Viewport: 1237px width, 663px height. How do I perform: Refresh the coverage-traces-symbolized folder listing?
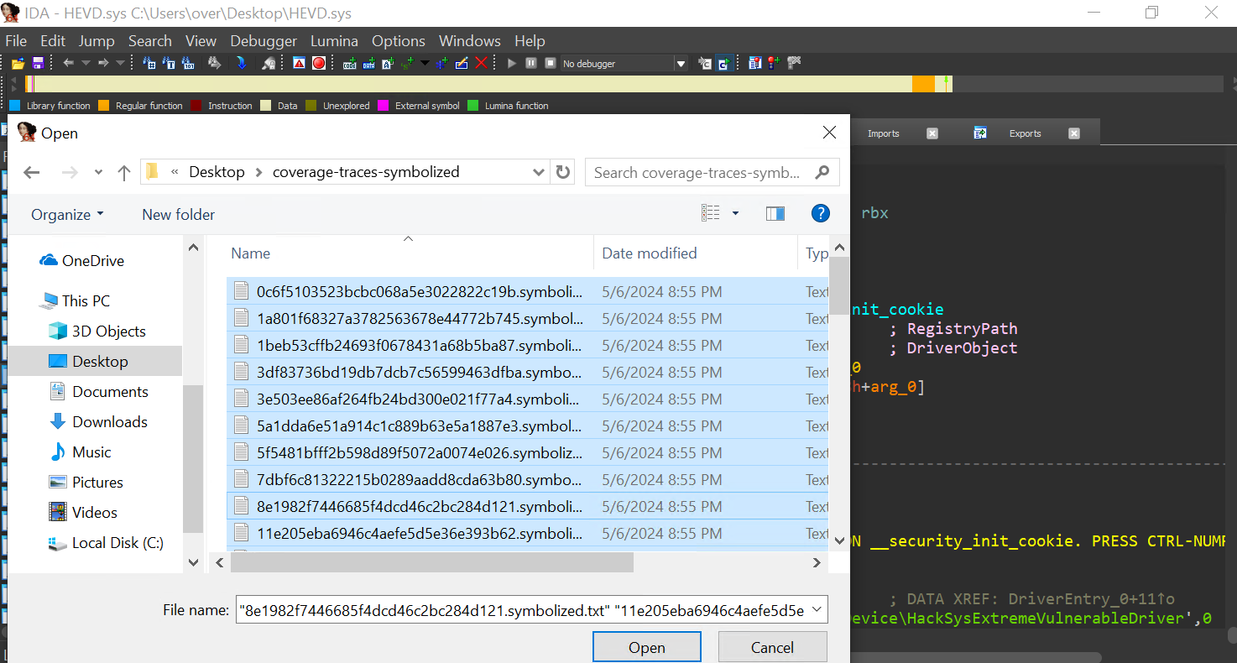563,172
